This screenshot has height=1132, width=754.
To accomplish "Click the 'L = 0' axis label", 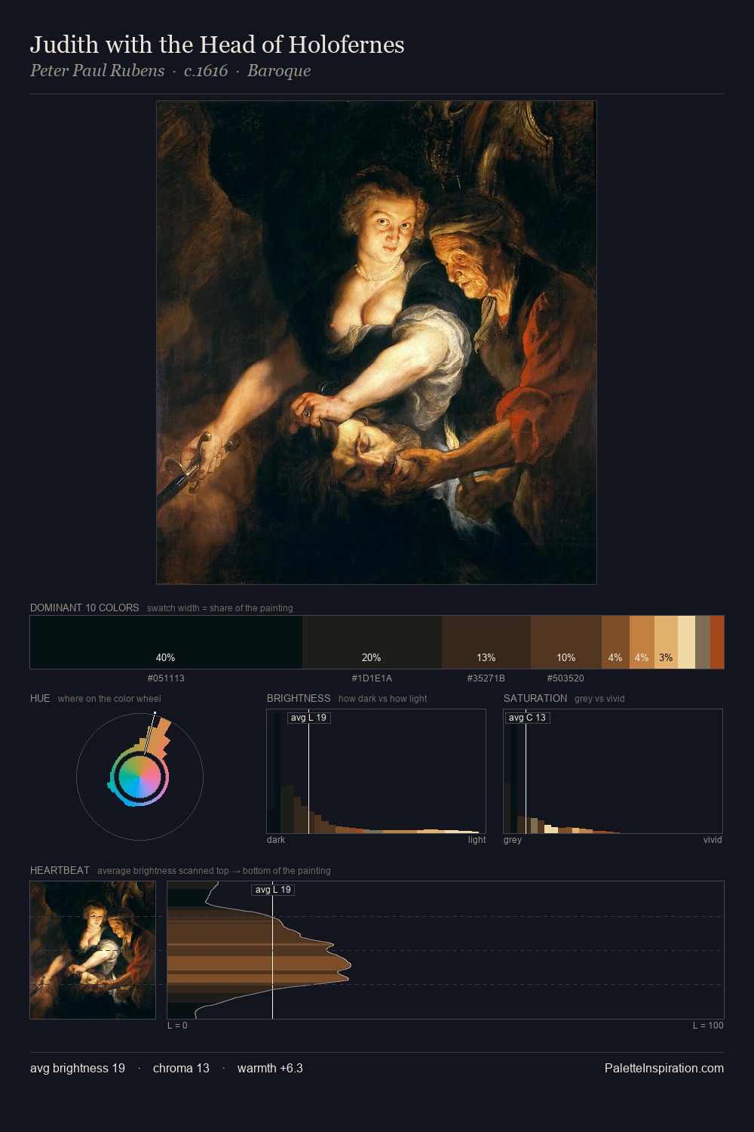I will [177, 1026].
